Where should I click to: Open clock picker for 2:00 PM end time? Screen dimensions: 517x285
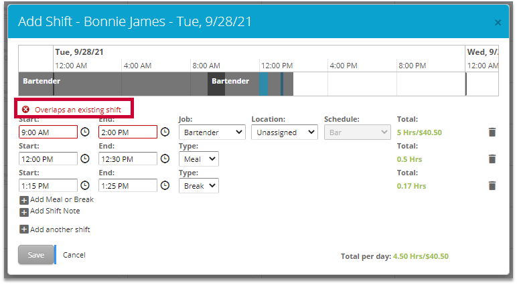(165, 132)
